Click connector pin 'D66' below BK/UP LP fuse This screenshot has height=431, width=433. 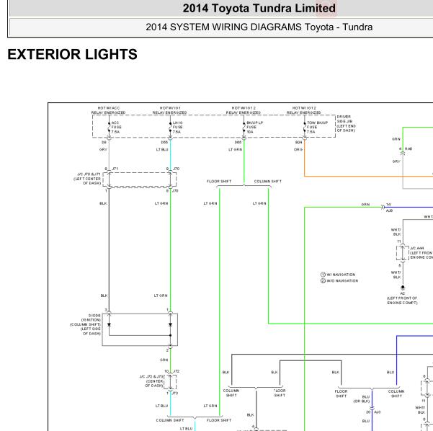pos(238,142)
